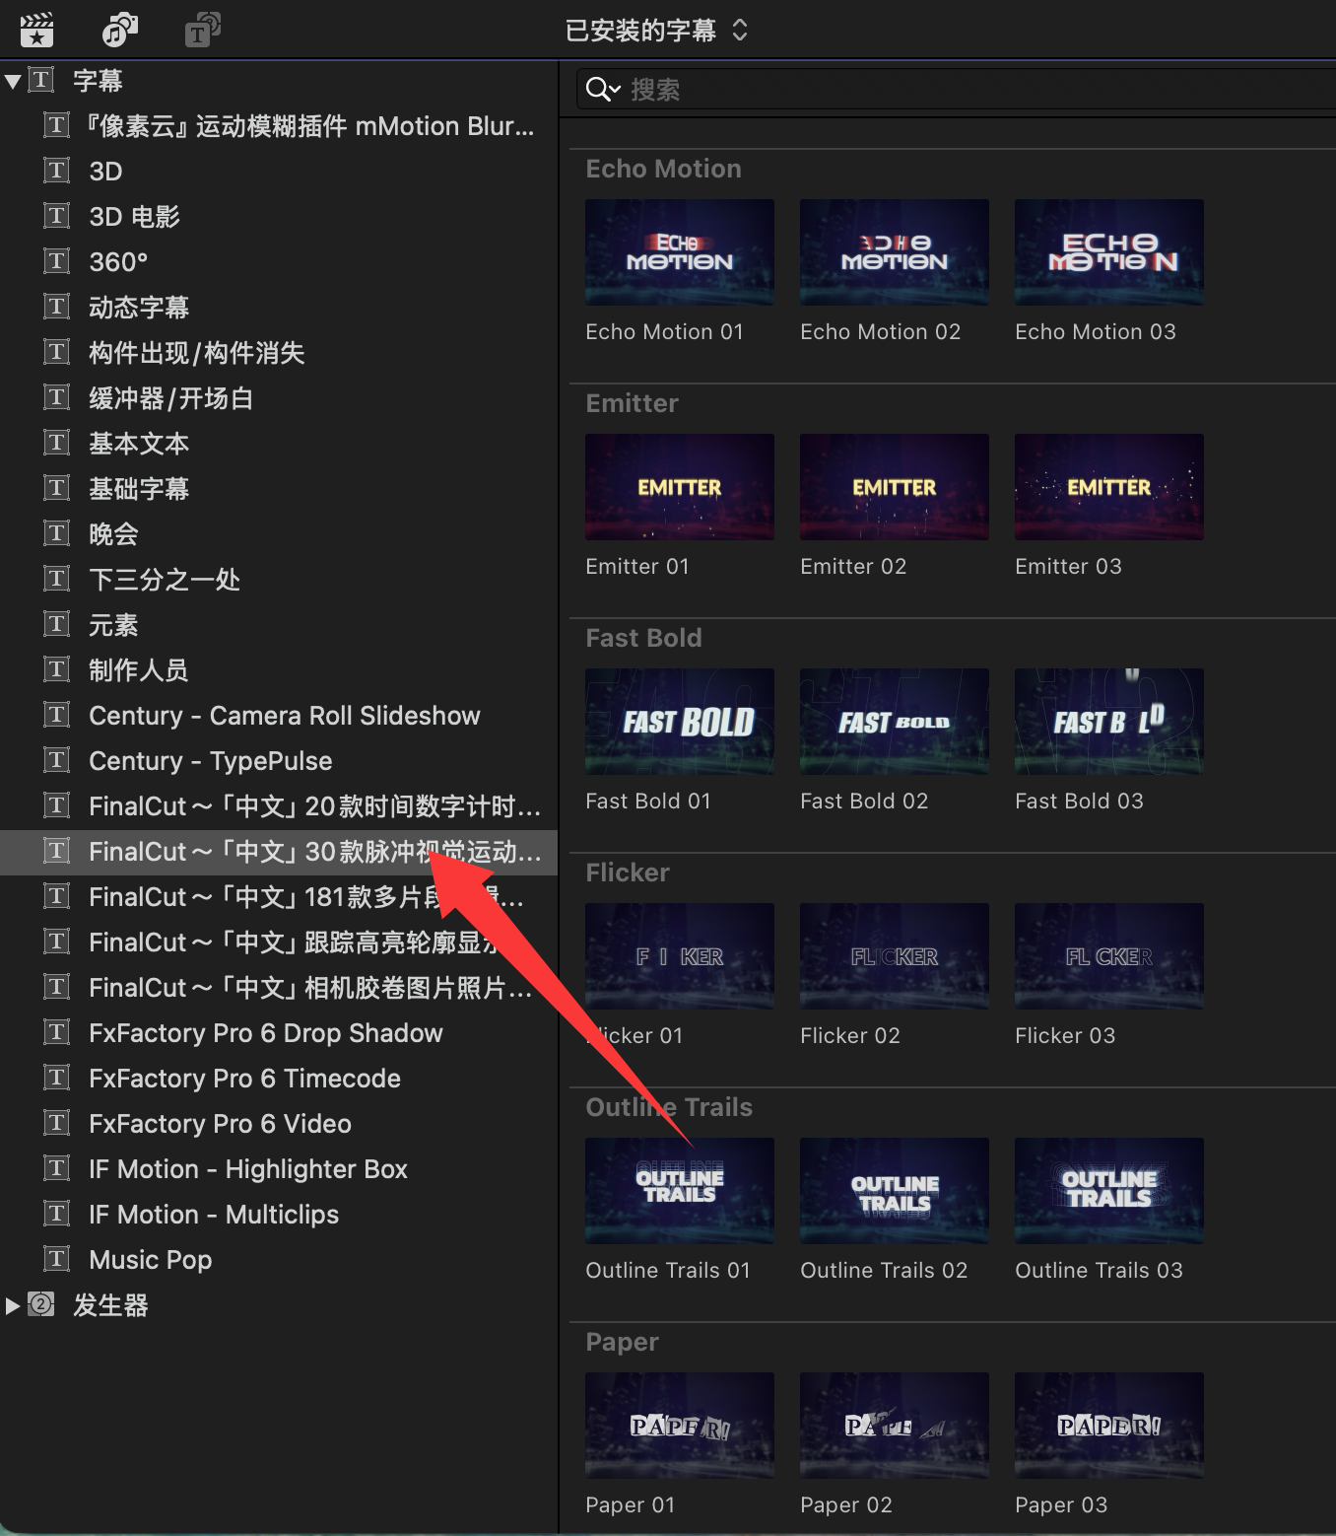Click the title icon beside Music Pop
Image resolution: width=1336 pixels, height=1536 pixels.
[57, 1259]
